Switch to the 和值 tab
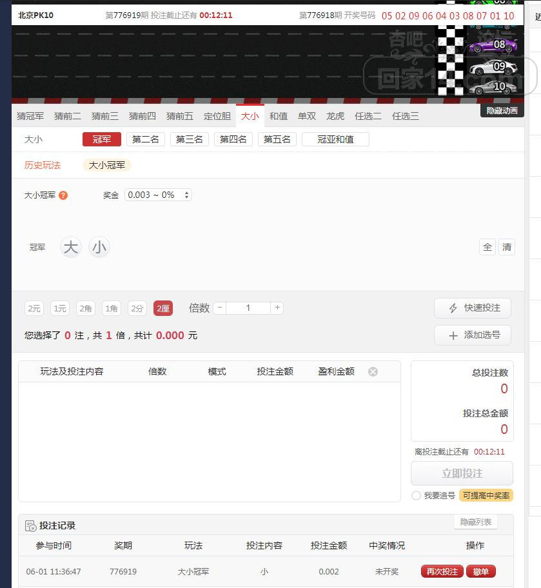The image size is (541, 588). click(x=279, y=116)
